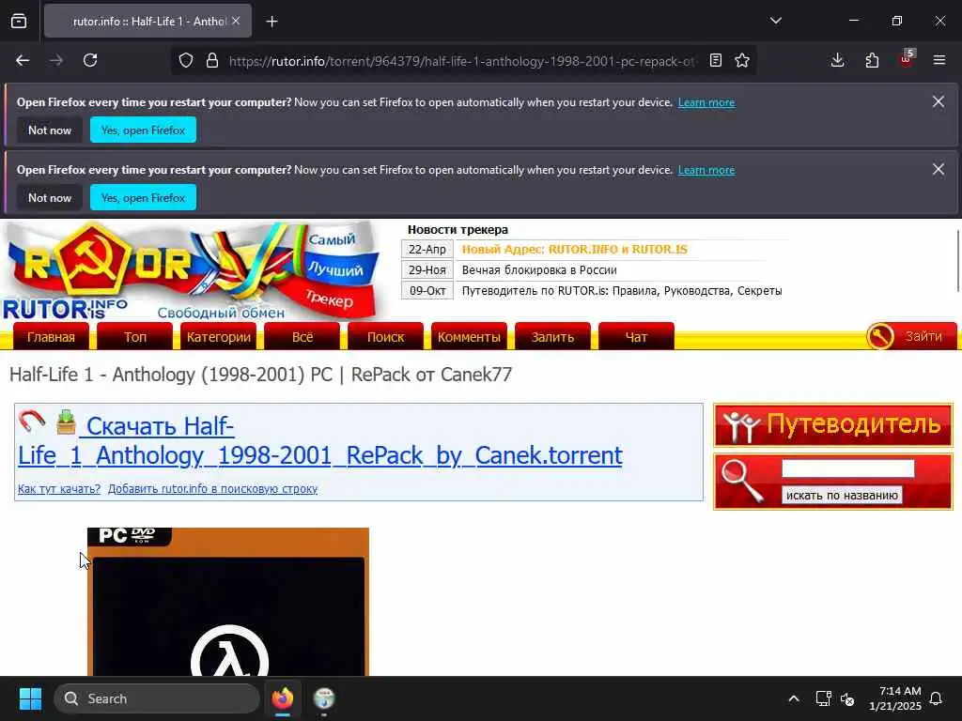Click the rutor.info URL address field
The height and width of the screenshot is (721, 962).
(x=462, y=61)
